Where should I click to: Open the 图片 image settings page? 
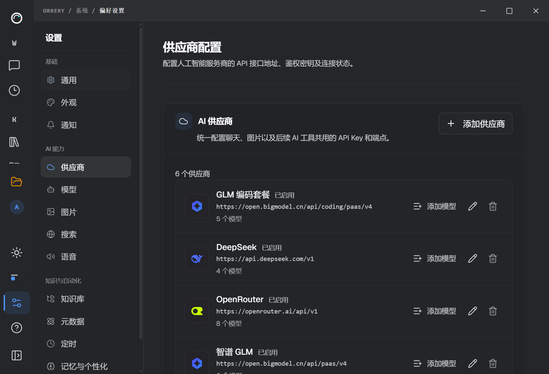click(86, 212)
